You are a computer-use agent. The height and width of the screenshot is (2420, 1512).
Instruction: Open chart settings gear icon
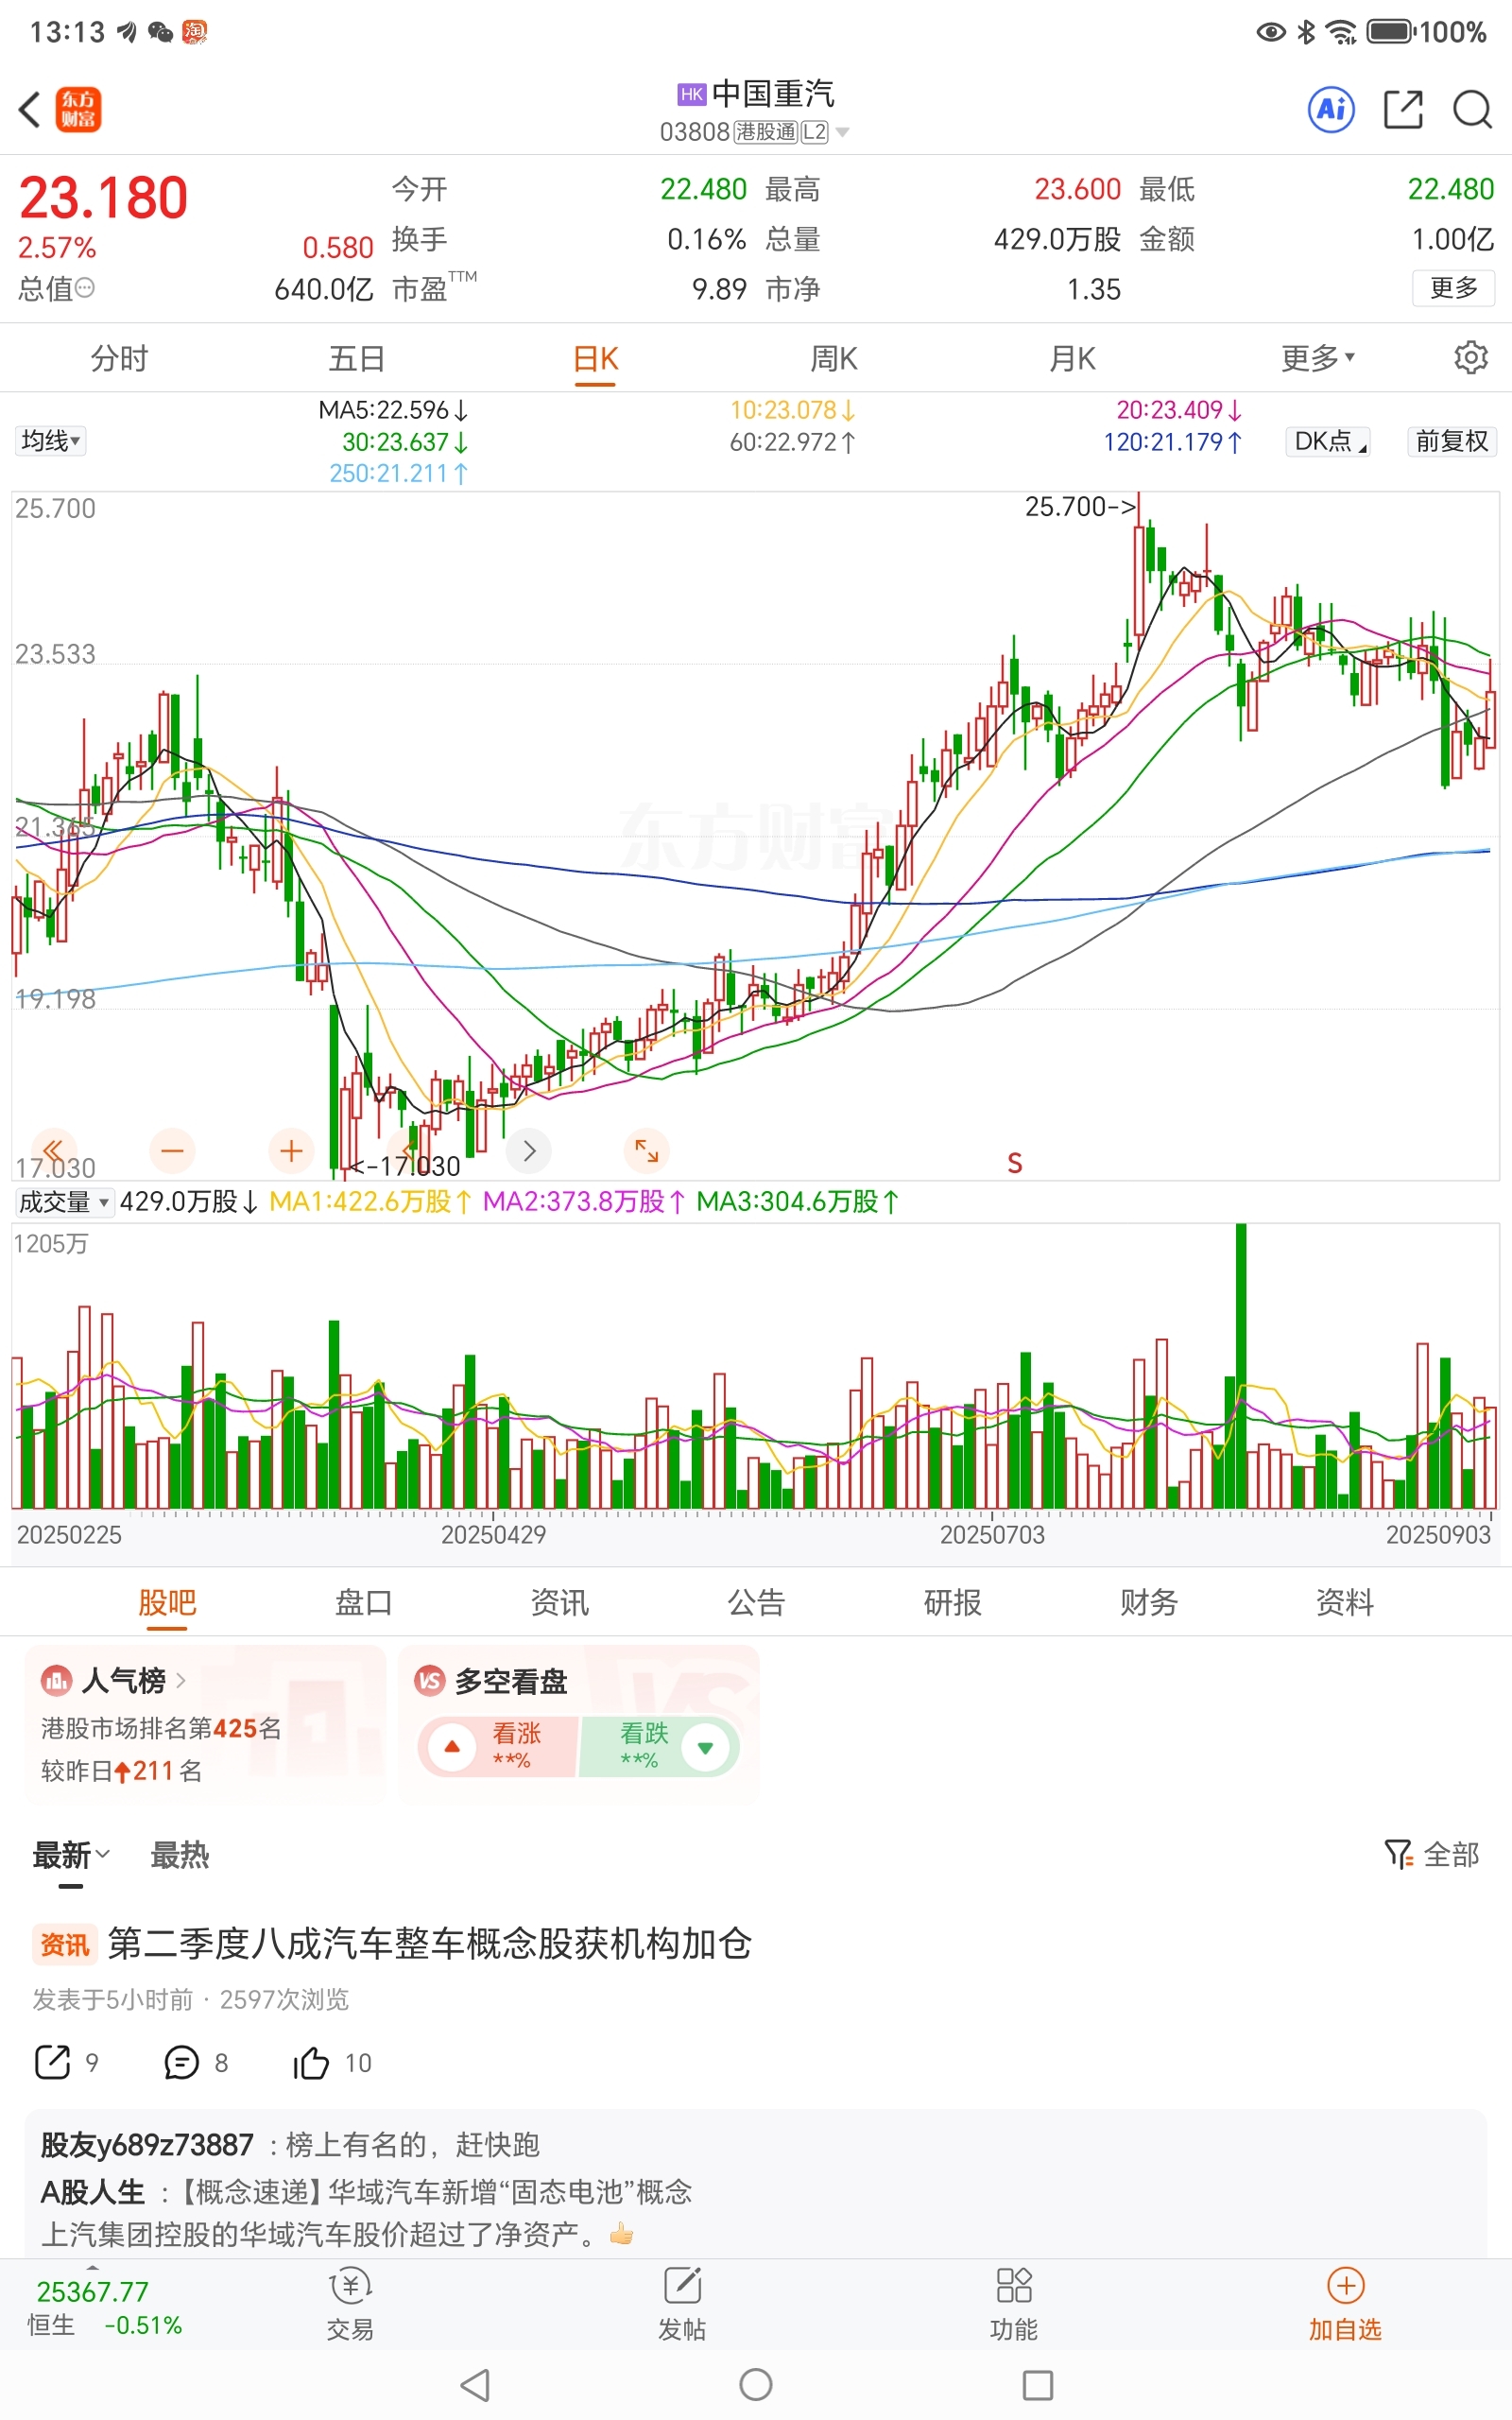pos(1470,357)
